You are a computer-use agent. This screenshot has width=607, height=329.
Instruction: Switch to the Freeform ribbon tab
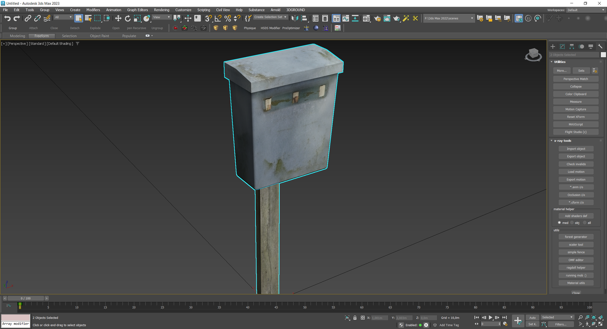tap(42, 36)
